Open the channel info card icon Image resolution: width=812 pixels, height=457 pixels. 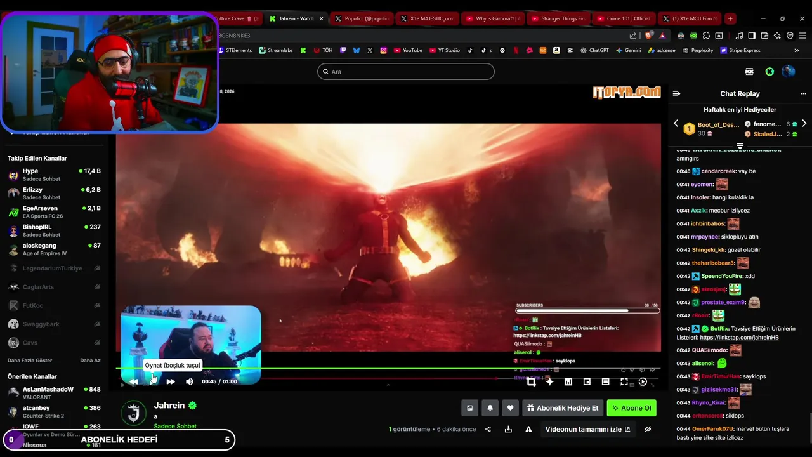pyautogui.click(x=469, y=408)
